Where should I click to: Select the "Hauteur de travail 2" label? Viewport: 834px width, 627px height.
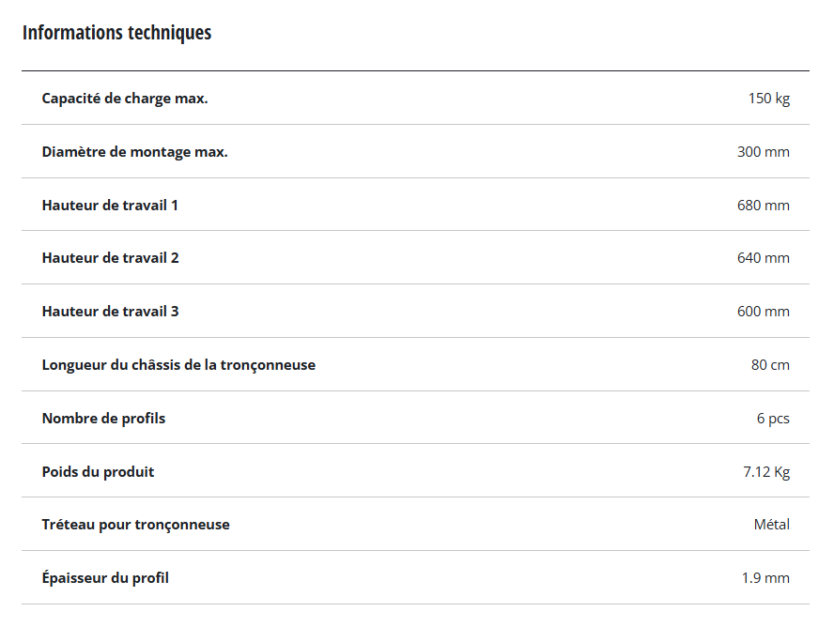coord(110,258)
